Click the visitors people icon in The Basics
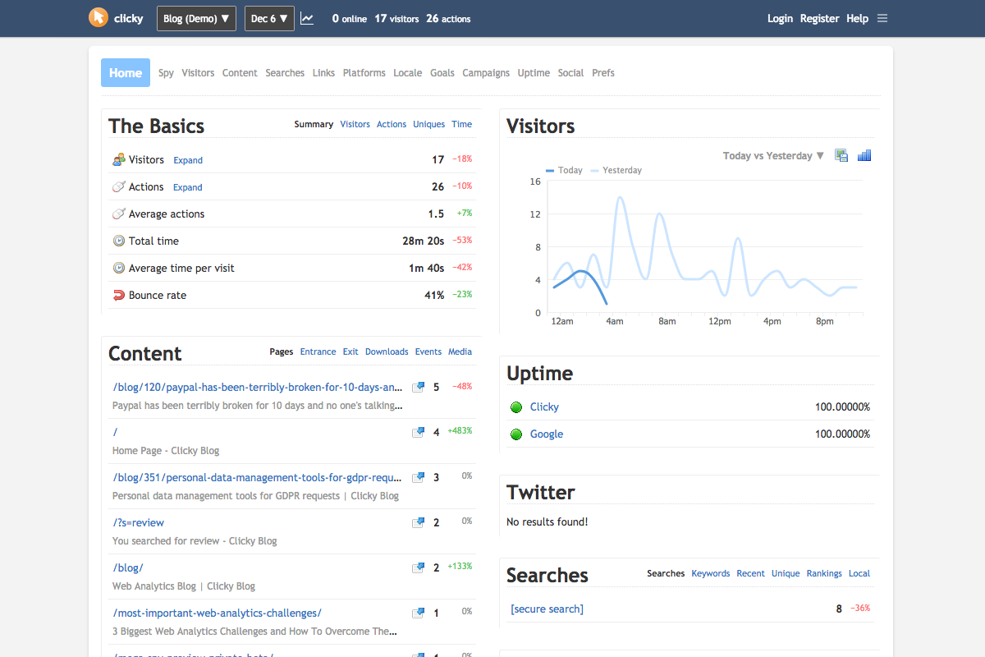This screenshot has height=657, width=985. tap(117, 159)
